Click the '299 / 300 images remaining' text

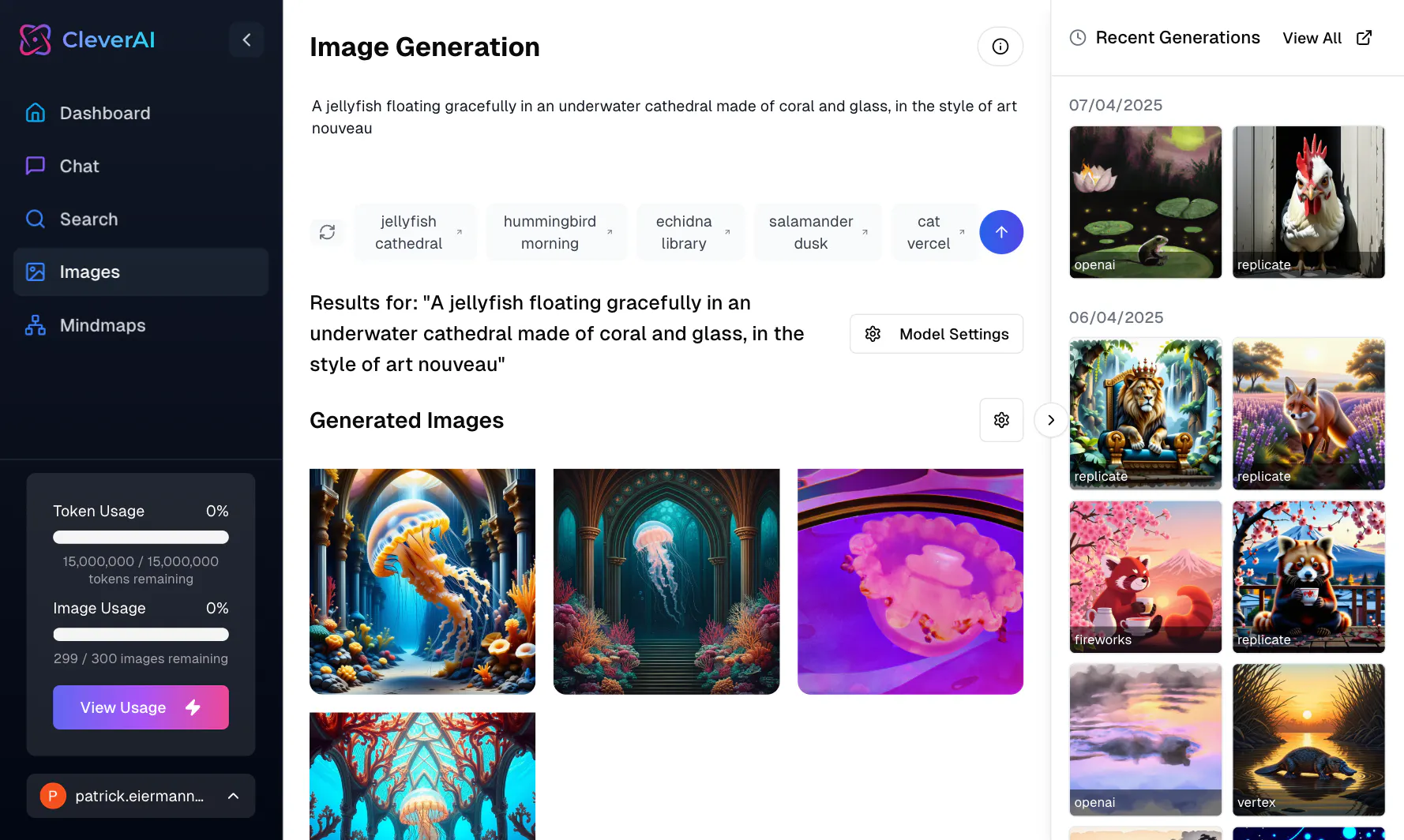tap(141, 658)
